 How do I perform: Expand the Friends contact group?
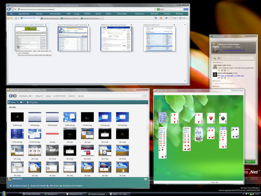(x=214, y=87)
